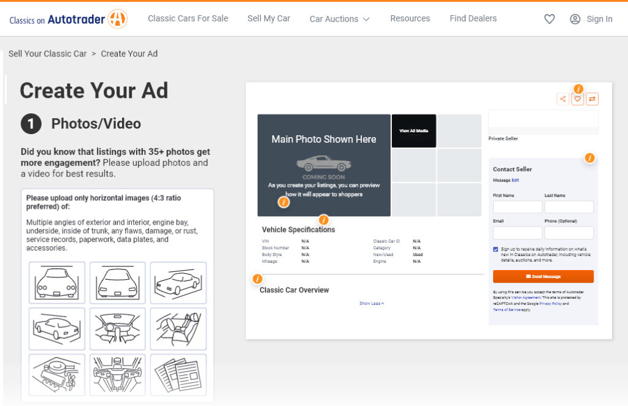Click the Autotrader logo icon
Image resolution: width=628 pixels, height=406 pixels.
click(117, 19)
